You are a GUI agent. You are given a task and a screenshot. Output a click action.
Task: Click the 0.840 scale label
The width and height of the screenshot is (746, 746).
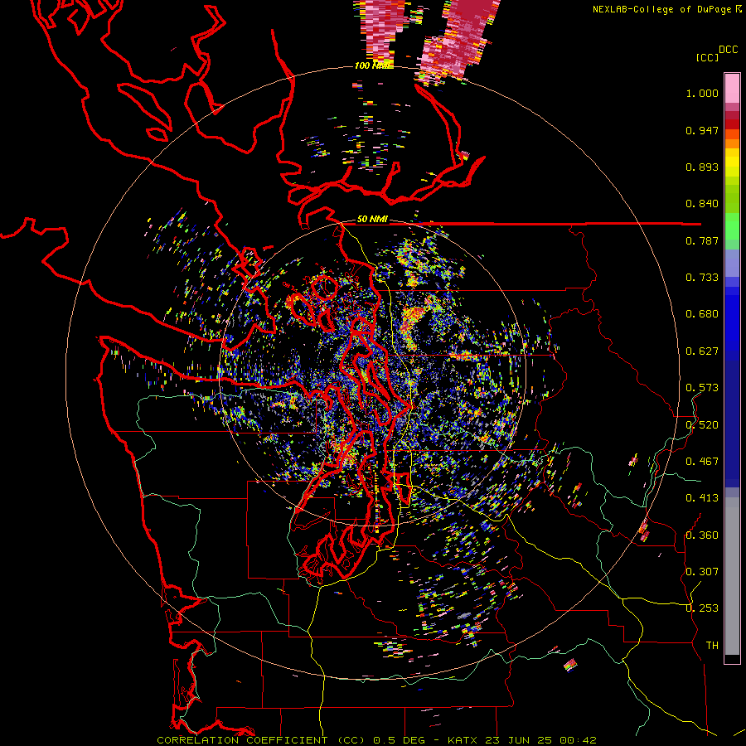click(702, 204)
